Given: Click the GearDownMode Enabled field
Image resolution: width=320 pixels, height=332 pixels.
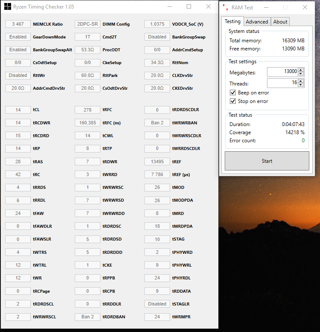Looking at the screenshot, I should coord(18,37).
